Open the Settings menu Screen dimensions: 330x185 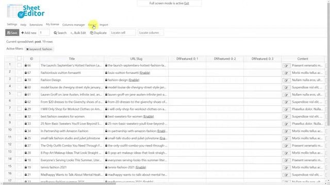click(x=12, y=24)
